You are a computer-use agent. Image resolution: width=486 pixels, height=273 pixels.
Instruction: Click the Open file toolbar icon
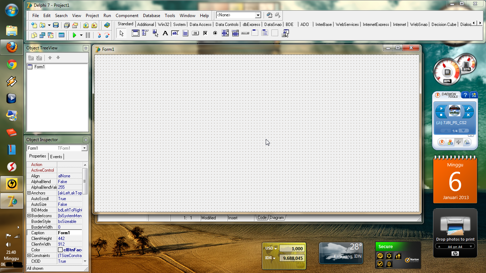pyautogui.click(x=42, y=25)
